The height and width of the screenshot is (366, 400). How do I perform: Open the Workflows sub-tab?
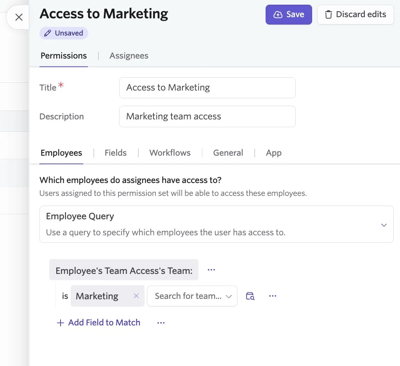(x=170, y=153)
